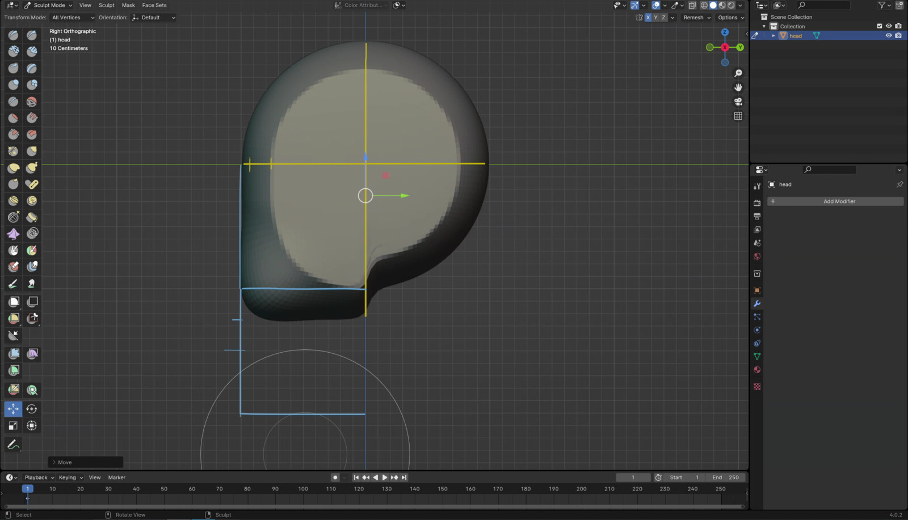Select the Annotate pencil tool
The image size is (908, 520).
point(13,445)
